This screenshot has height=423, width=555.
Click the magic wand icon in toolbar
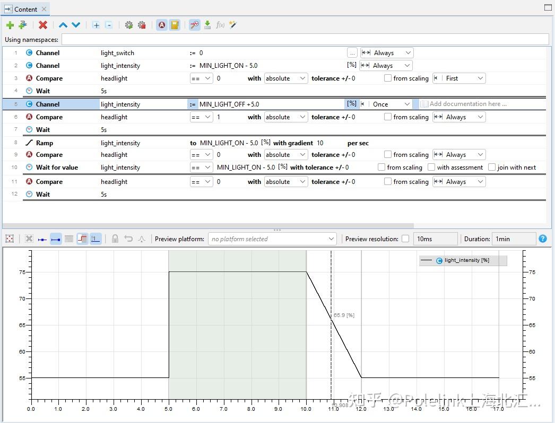233,25
